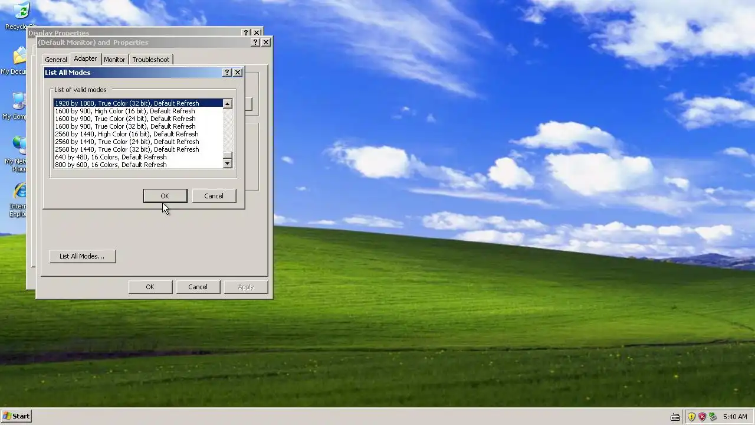The height and width of the screenshot is (425, 755).
Task: Cancel the List All Modes dialog
Action: (214, 196)
